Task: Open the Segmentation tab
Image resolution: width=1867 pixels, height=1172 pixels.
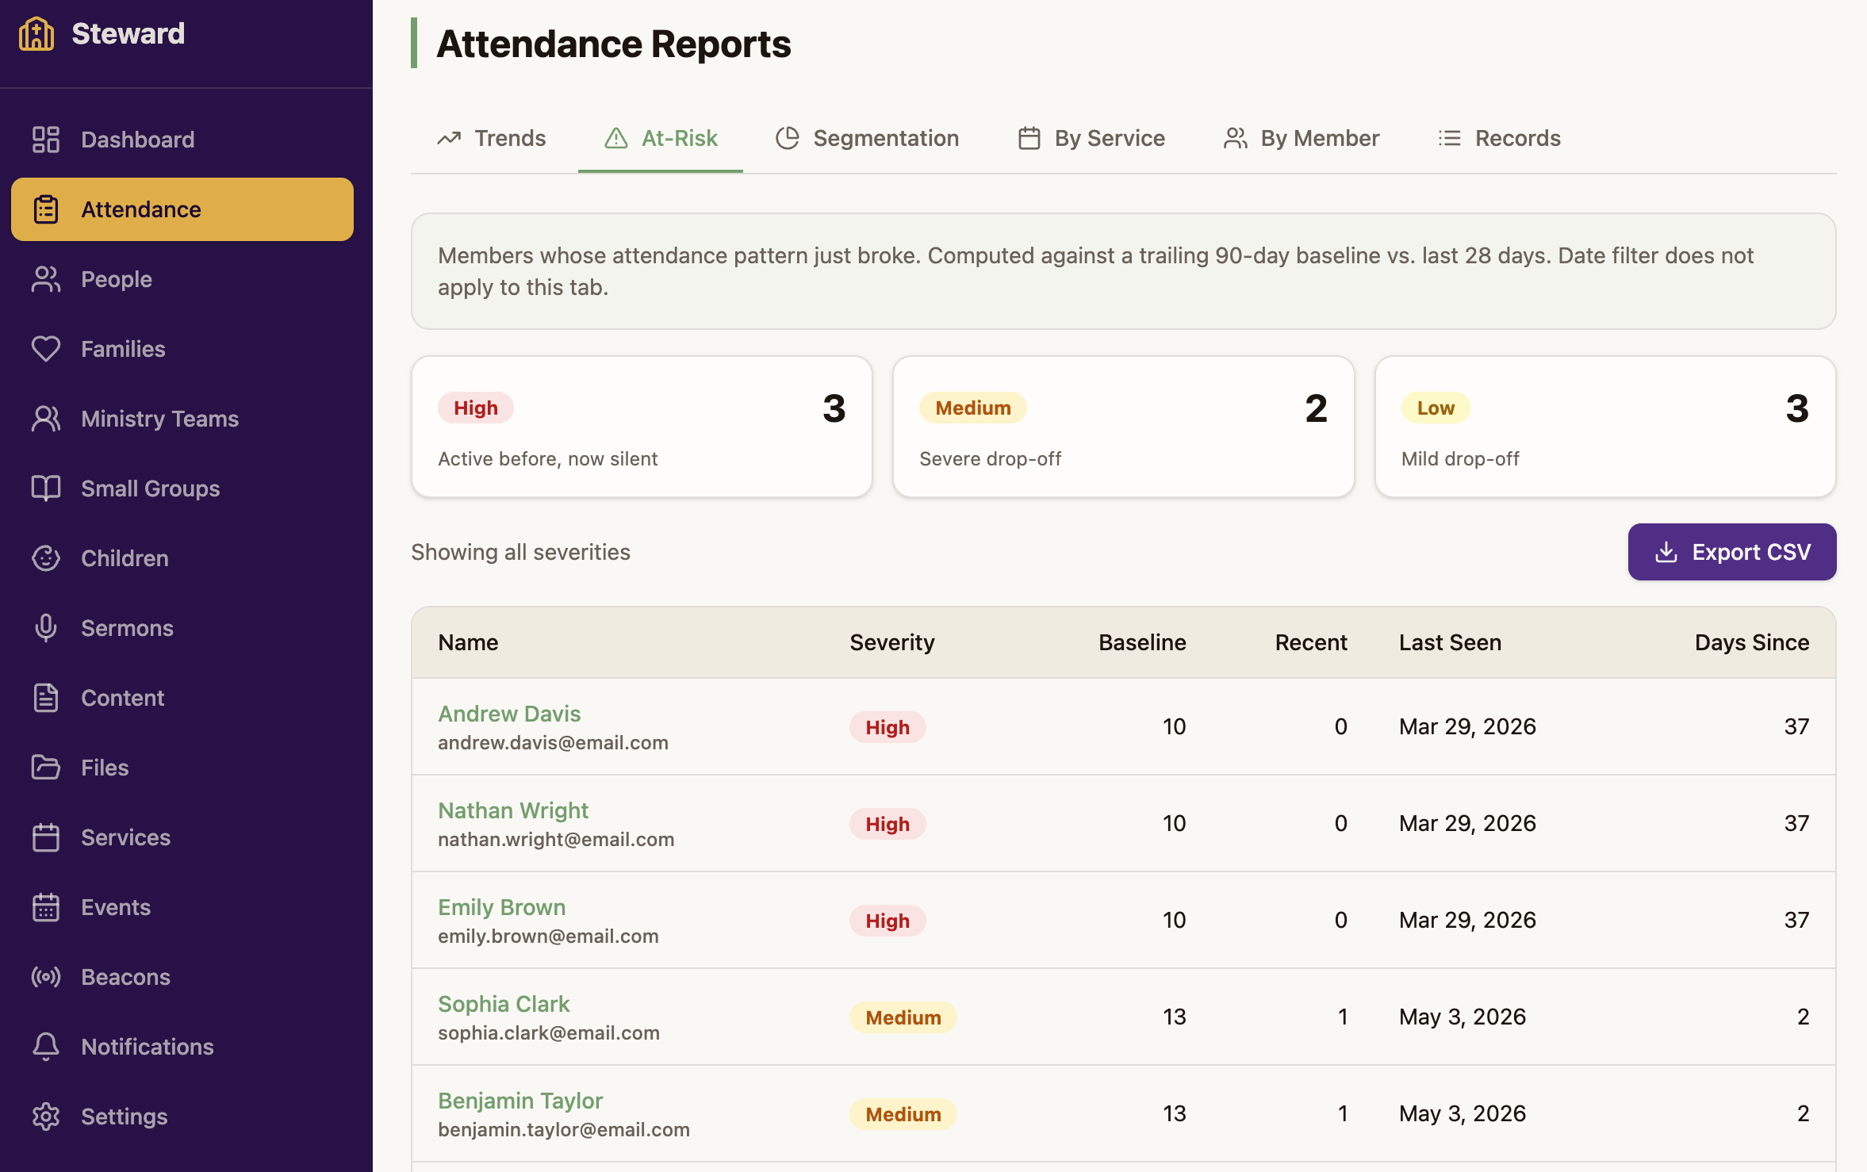Action: click(x=867, y=138)
